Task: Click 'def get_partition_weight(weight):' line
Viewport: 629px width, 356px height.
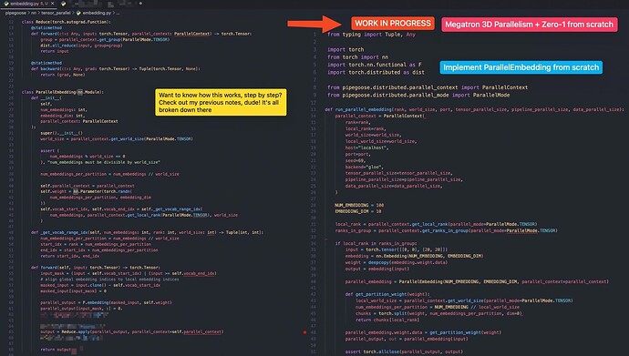Action: click(387, 294)
